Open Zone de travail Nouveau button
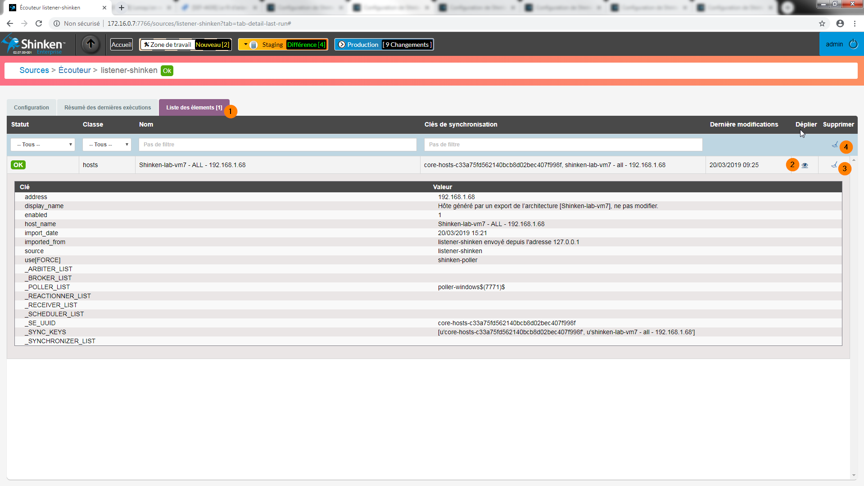The width and height of the screenshot is (864, 486). pos(185,45)
